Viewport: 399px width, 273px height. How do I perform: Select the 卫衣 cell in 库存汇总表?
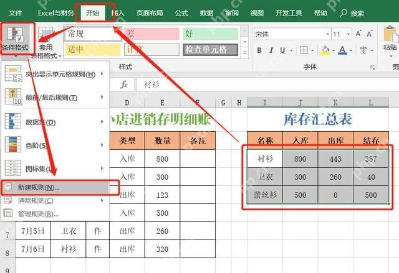pos(265,177)
